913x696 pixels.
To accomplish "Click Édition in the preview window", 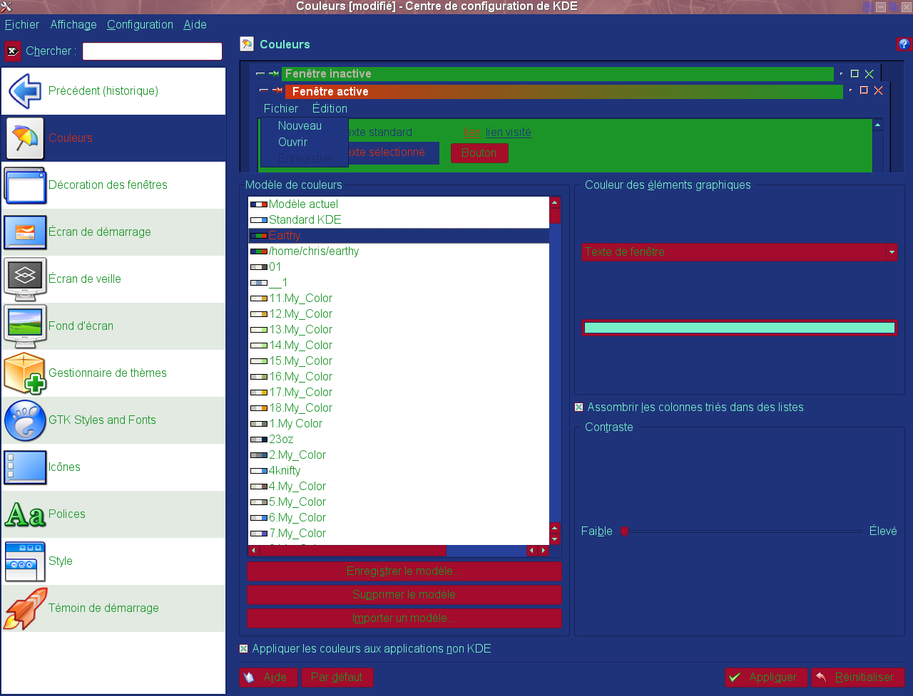I will (x=330, y=109).
